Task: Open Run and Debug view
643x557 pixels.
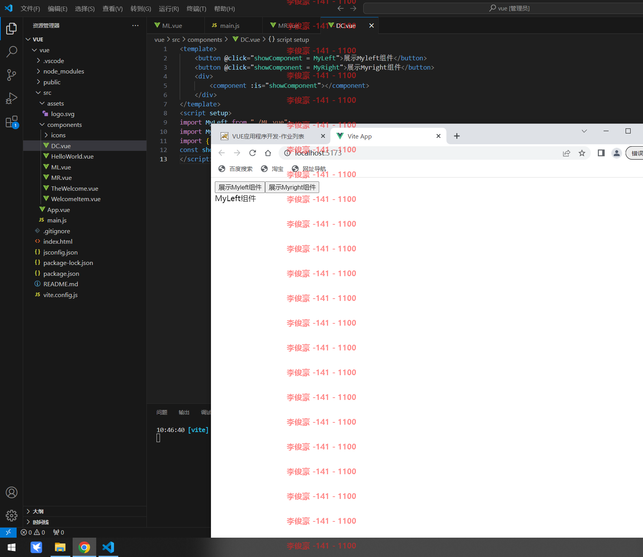Action: coord(12,98)
